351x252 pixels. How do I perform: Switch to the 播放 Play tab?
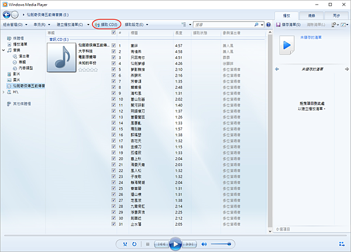(287, 16)
